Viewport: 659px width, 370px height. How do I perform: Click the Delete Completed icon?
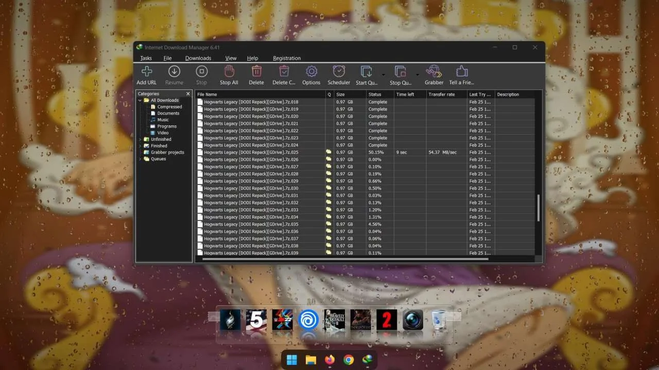pos(284,71)
